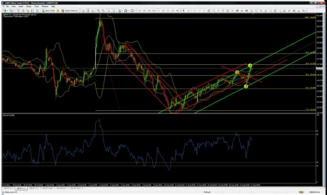This screenshot has width=327, height=195.
Task: Click the Default profile in status bar
Action: (x=207, y=192)
